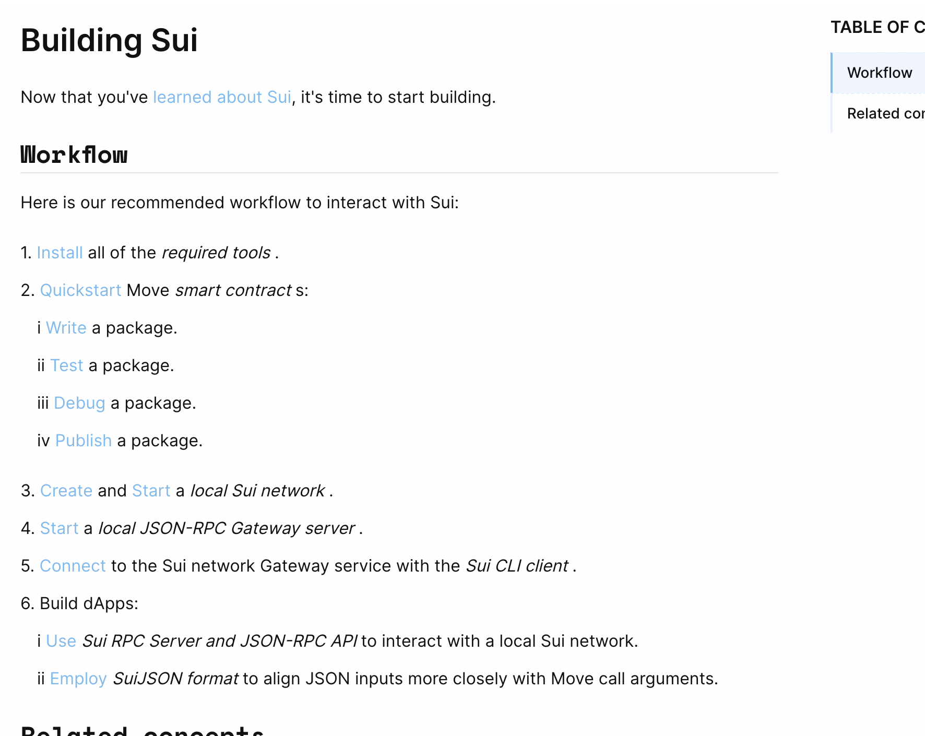
Task: Open the Connect link in step 5
Action: point(73,566)
